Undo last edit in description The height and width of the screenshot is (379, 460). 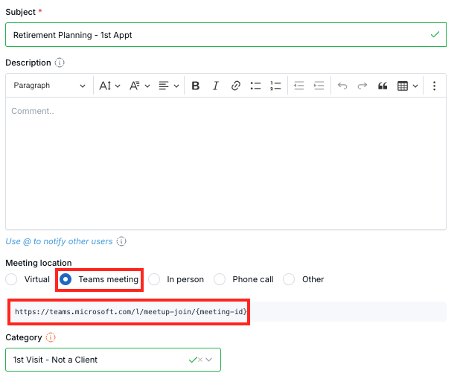pyautogui.click(x=342, y=86)
